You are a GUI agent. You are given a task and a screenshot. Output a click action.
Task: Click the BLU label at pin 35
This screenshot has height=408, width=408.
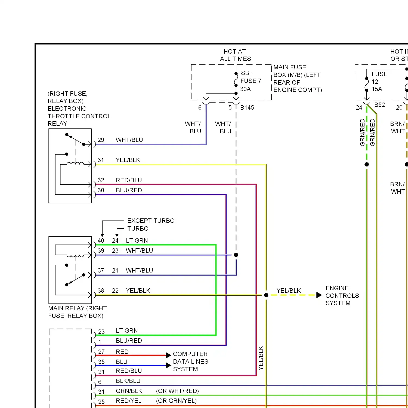click(x=122, y=362)
